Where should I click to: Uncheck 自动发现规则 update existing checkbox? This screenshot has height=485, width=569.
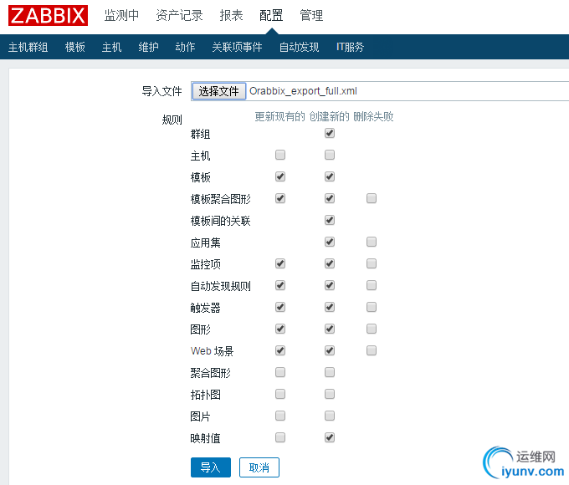[x=280, y=285]
